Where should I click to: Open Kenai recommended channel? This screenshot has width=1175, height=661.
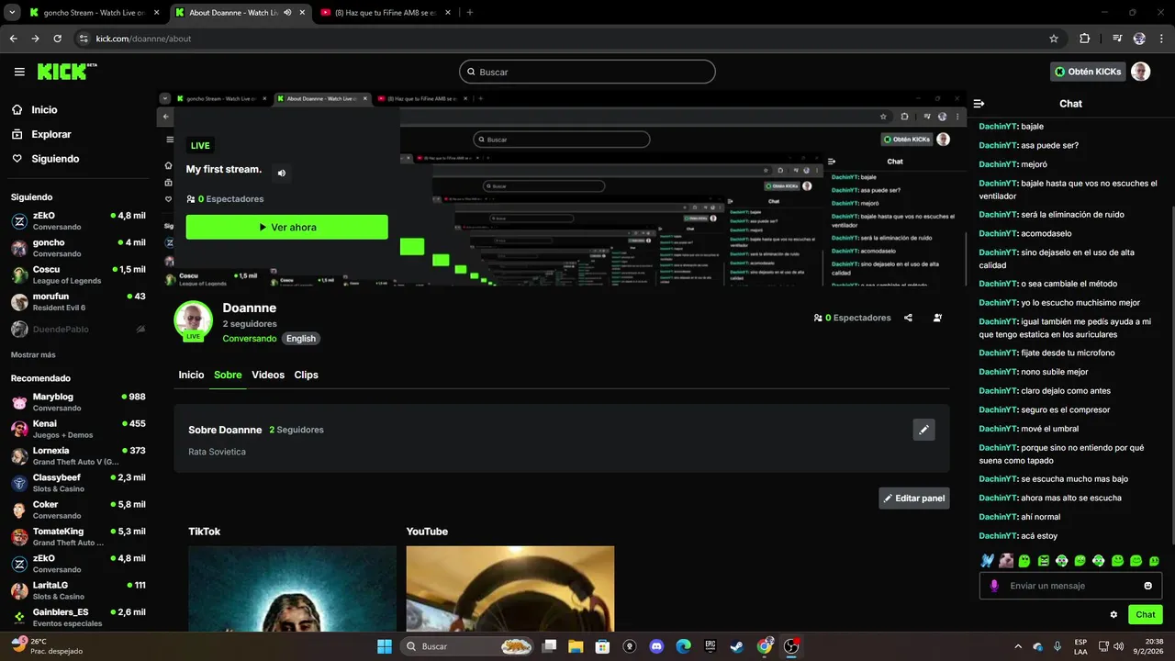pyautogui.click(x=78, y=429)
